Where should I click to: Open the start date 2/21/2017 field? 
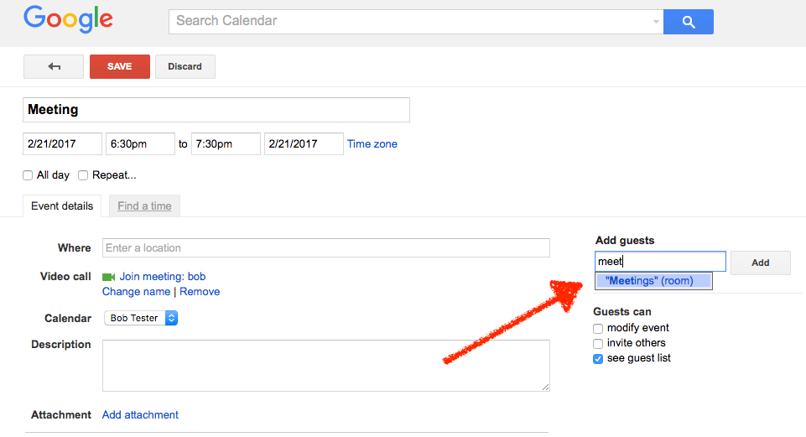pos(62,144)
